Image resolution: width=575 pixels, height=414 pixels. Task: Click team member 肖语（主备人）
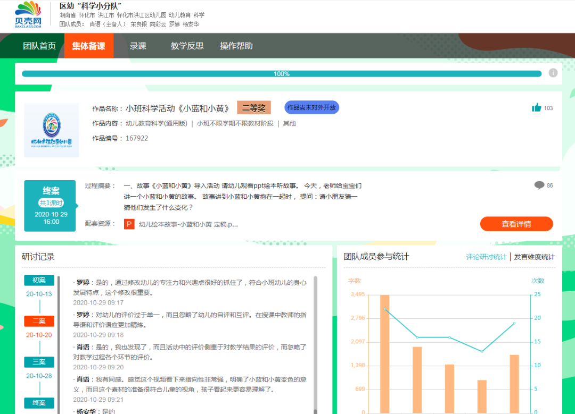[108, 24]
